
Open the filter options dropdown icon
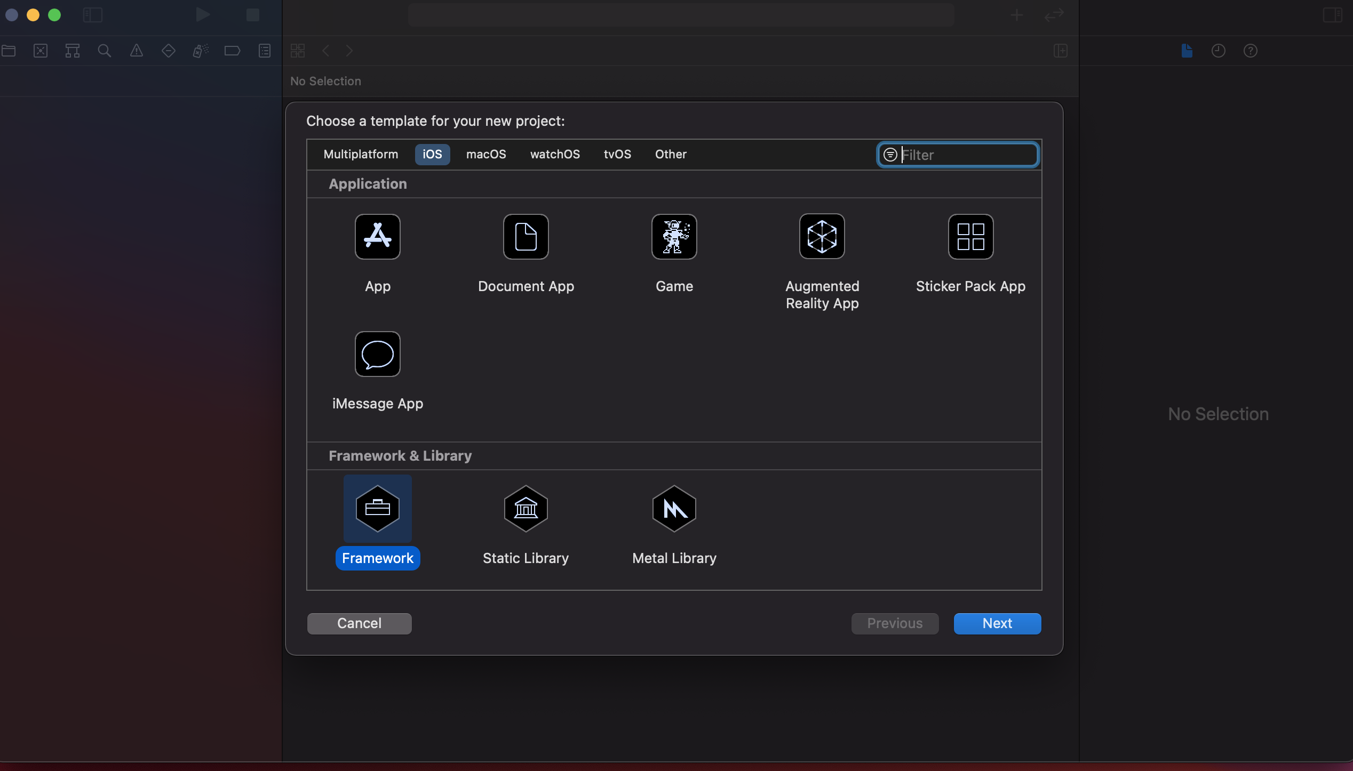(890, 155)
